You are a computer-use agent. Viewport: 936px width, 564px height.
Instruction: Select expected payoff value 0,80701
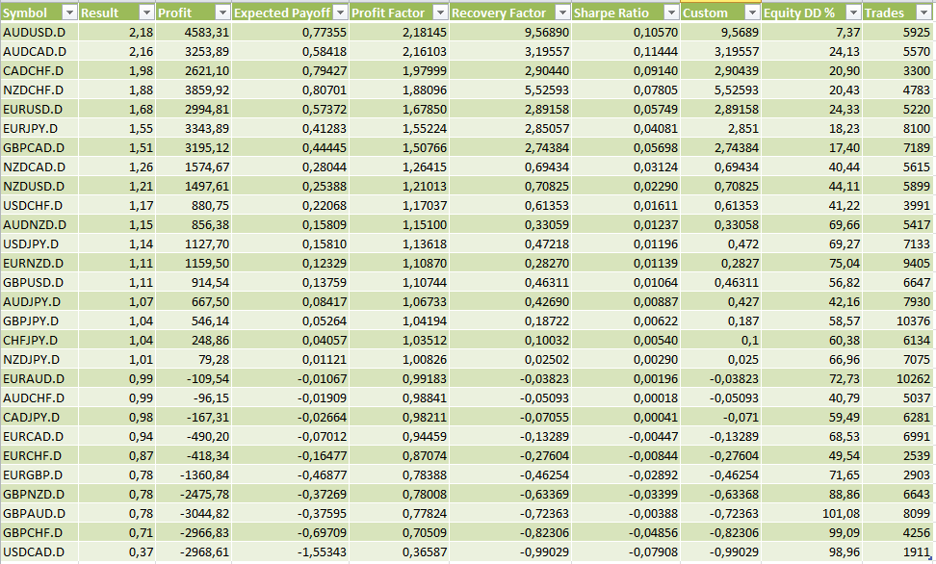click(290, 90)
